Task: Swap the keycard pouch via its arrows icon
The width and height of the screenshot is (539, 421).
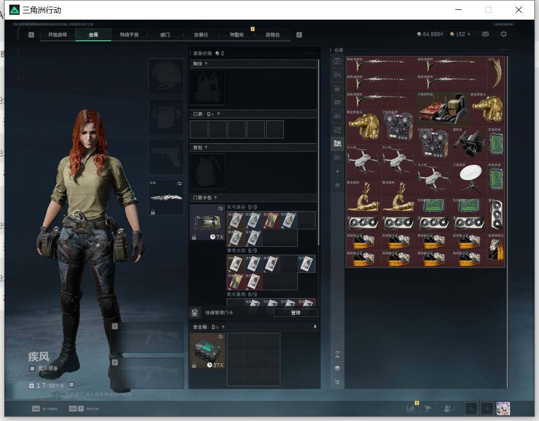Action: (220, 209)
